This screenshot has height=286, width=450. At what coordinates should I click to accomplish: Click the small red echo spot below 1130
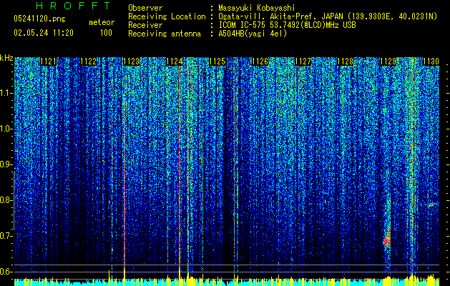[431, 204]
